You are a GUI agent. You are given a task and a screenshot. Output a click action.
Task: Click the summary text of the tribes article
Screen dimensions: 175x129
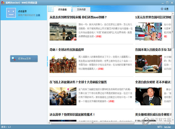click(x=105, y=63)
